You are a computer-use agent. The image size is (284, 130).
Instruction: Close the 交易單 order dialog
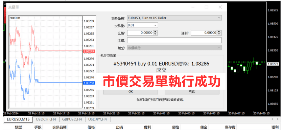(x=220, y=7)
